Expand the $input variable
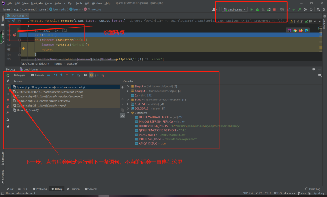This screenshot has height=197, width=327. [x=128, y=86]
